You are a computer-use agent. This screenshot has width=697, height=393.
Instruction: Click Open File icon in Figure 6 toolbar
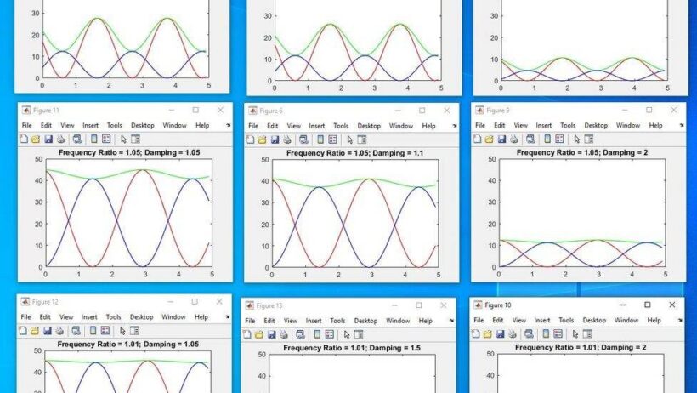263,139
